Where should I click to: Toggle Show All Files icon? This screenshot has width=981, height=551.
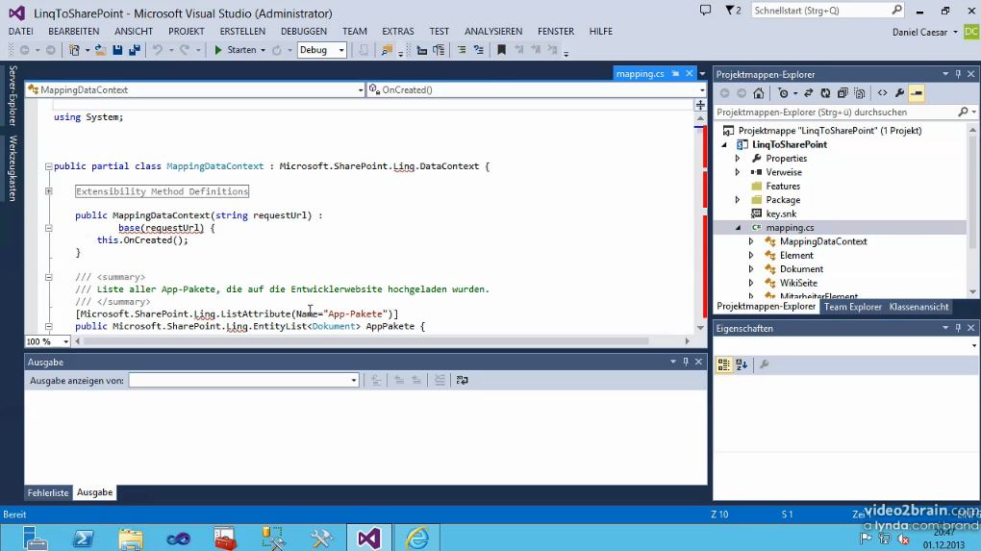(x=860, y=93)
